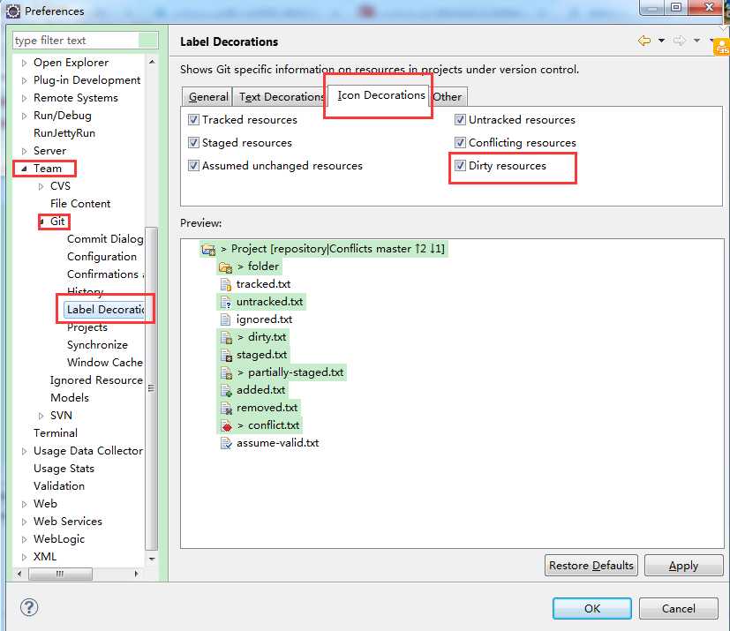Toggle Staged resources checkbox
The height and width of the screenshot is (631, 730).
[193, 142]
